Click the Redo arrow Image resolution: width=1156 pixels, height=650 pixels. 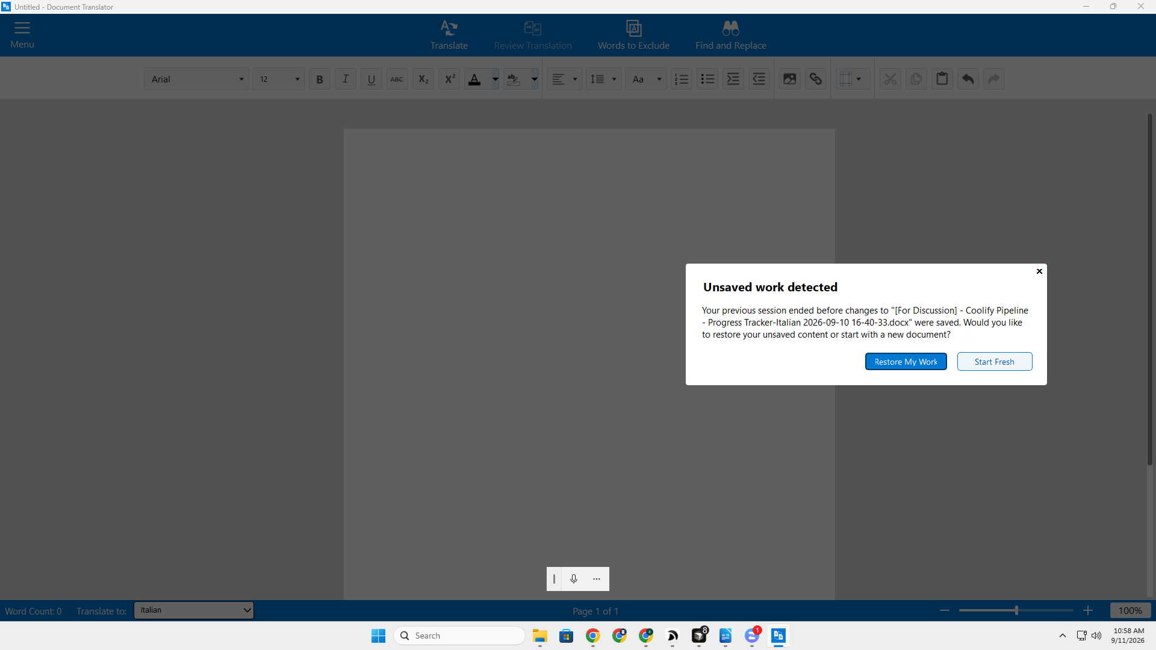point(994,79)
